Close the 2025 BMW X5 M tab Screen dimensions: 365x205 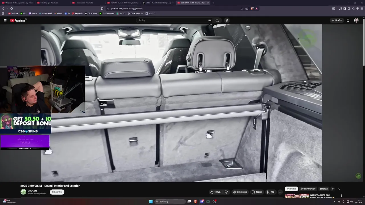(x=208, y=3)
